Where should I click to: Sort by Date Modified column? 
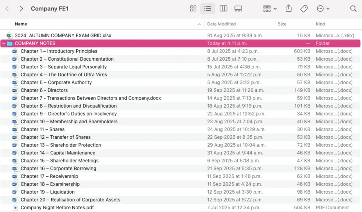[x=221, y=24]
